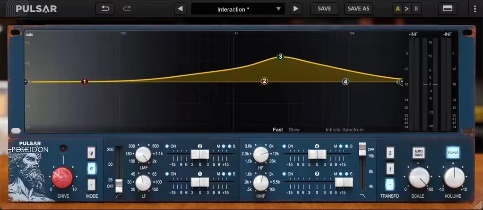483x210 pixels.
Task: Open the three-dot options menu
Action: click(x=474, y=9)
